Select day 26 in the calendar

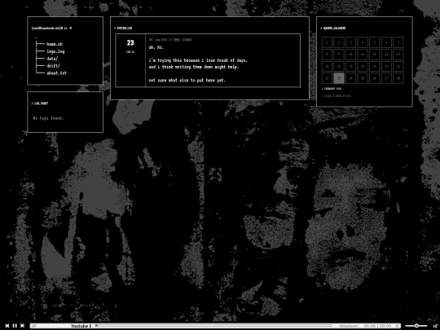pos(374,78)
